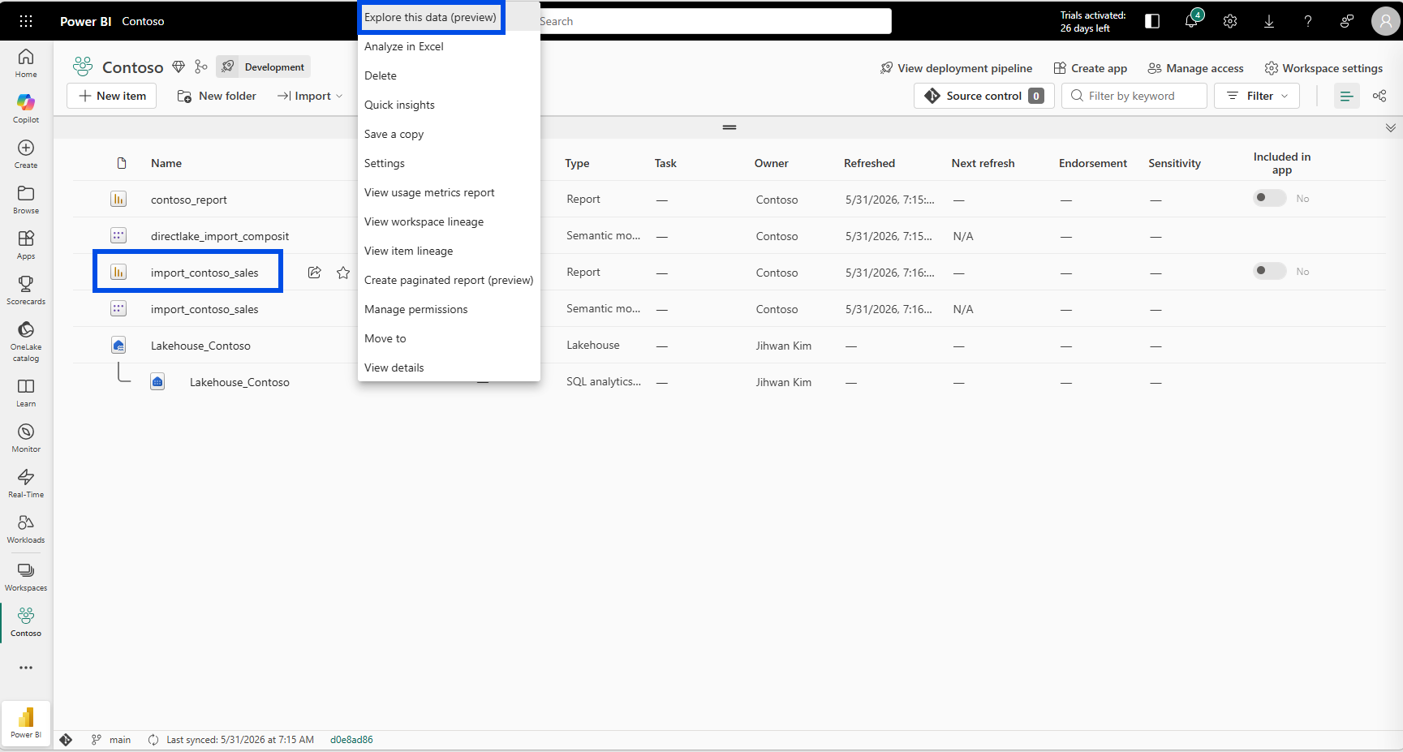This screenshot has width=1403, height=752.
Task: Open Workspace settings
Action: click(1323, 68)
